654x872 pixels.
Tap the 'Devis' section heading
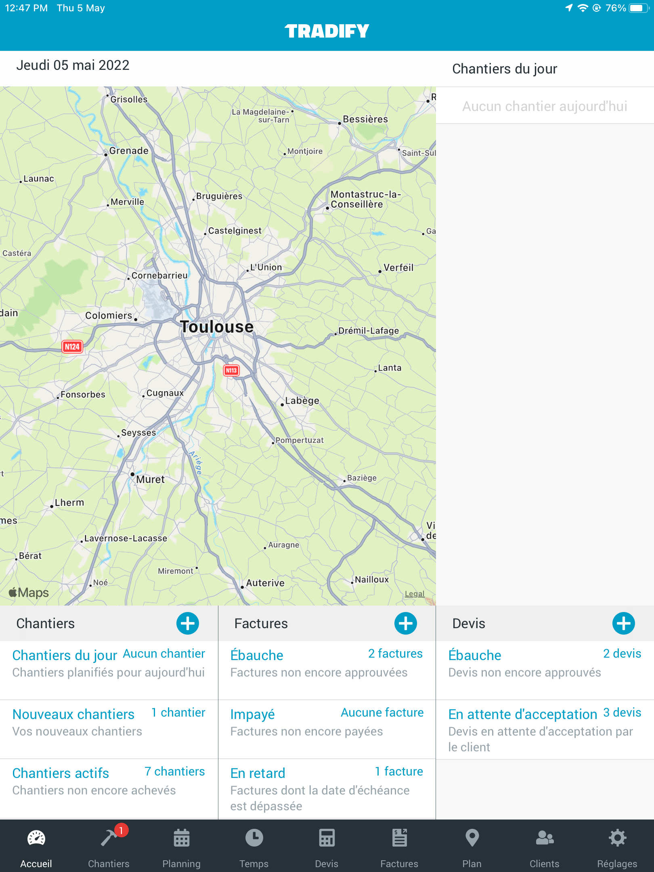469,623
